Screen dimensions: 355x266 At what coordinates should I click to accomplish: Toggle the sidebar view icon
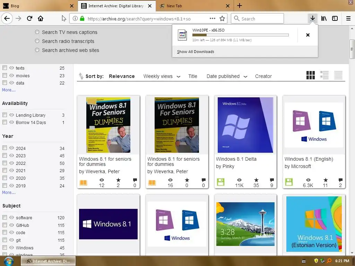point(335,19)
